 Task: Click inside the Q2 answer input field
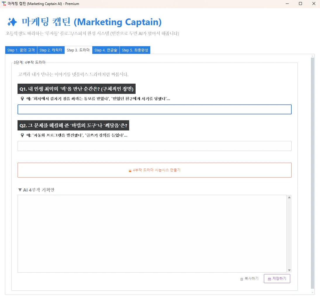[x=154, y=146]
